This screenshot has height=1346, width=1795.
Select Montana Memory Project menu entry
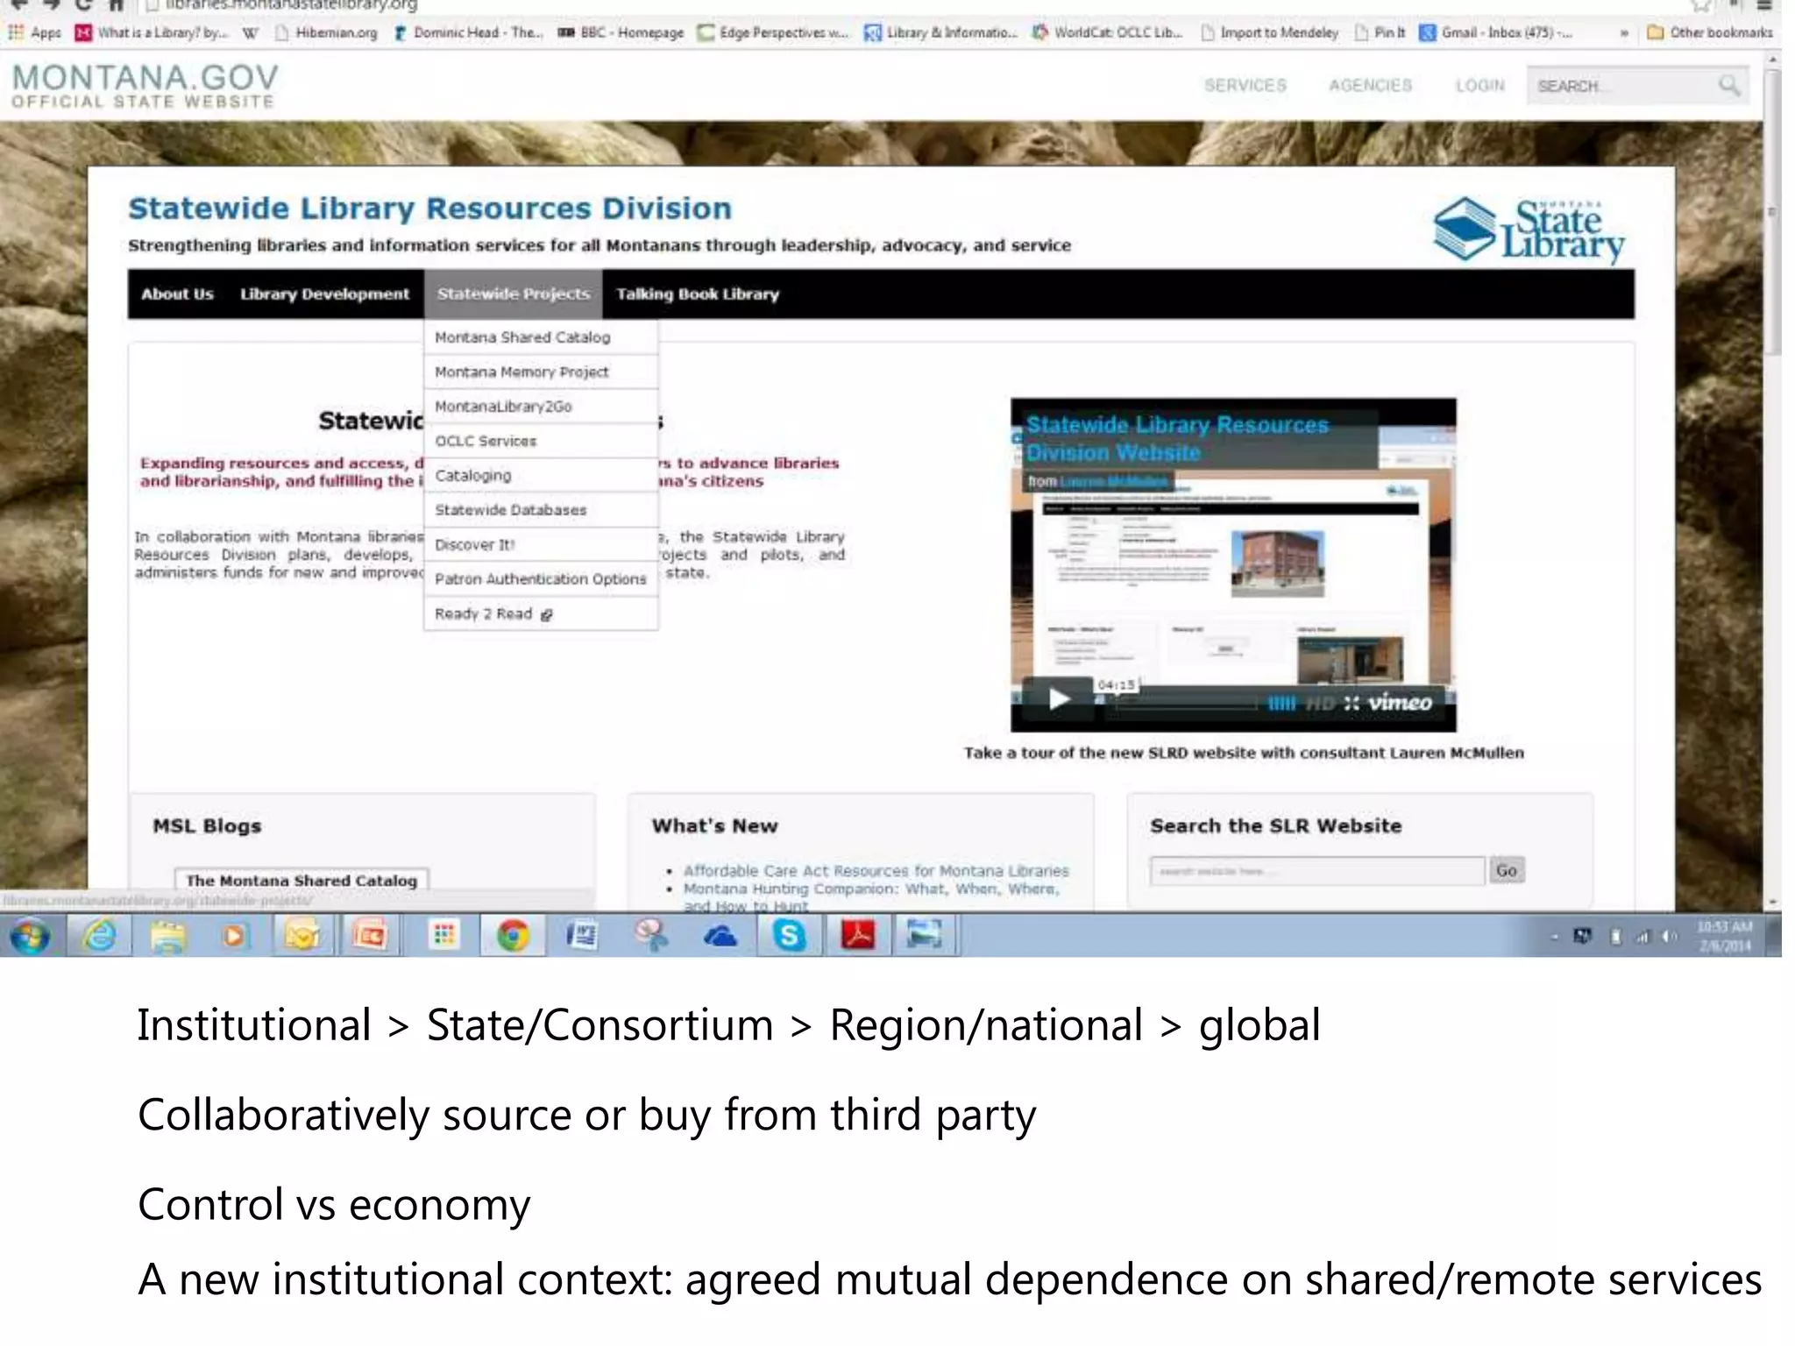click(541, 372)
